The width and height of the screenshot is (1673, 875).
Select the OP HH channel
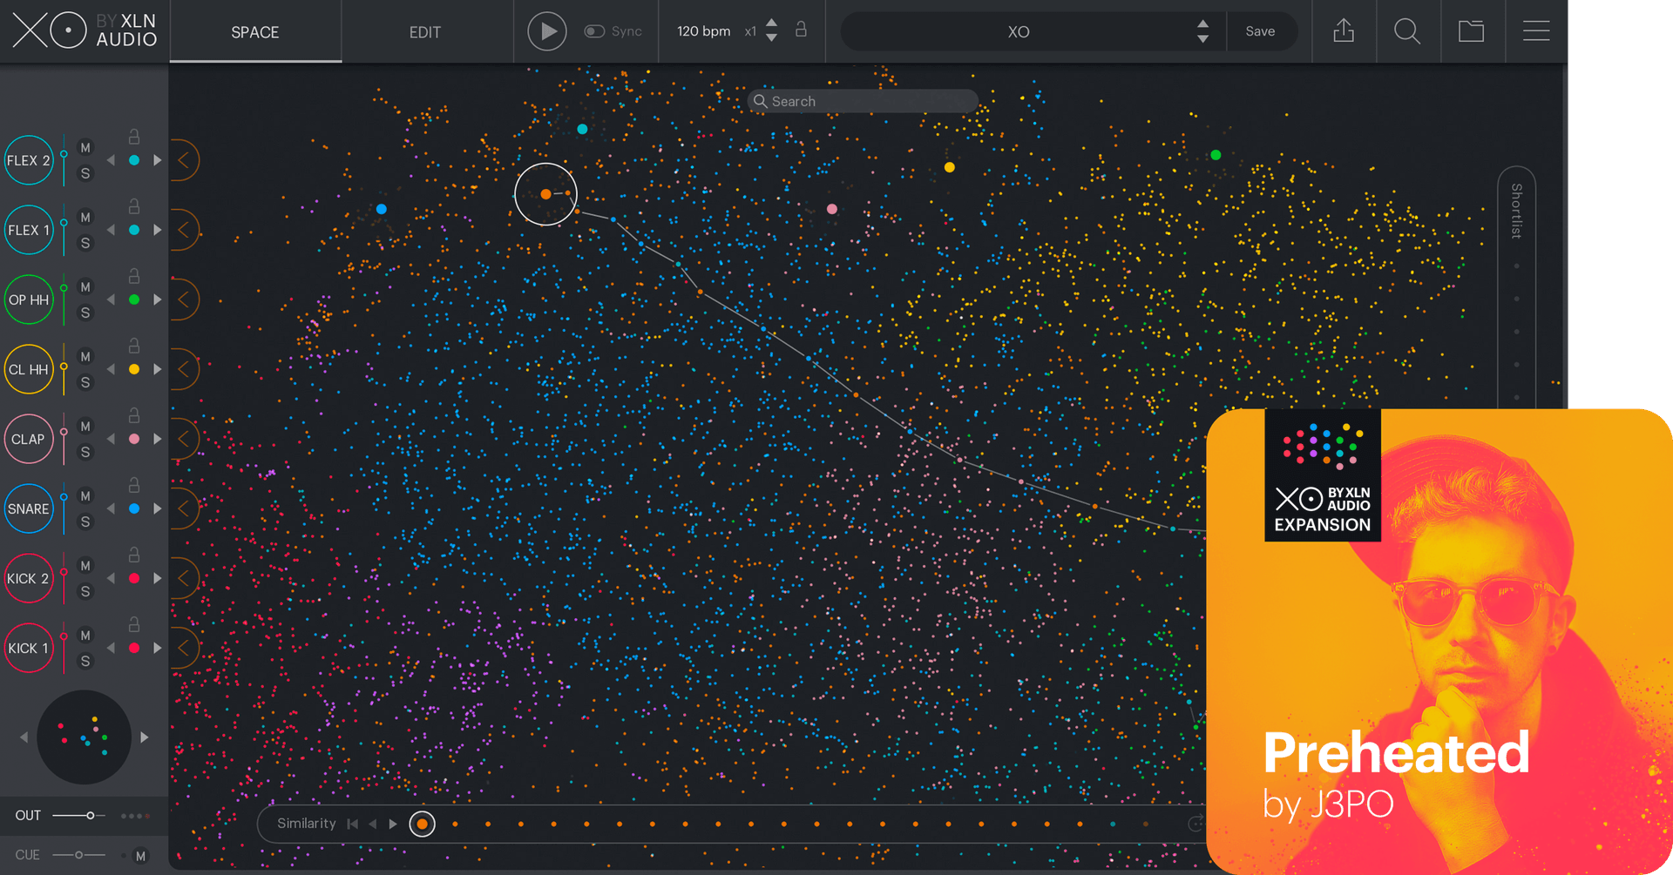(x=29, y=300)
